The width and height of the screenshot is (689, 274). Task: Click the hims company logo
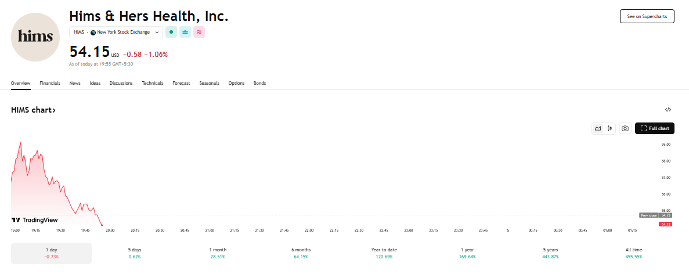tap(35, 37)
